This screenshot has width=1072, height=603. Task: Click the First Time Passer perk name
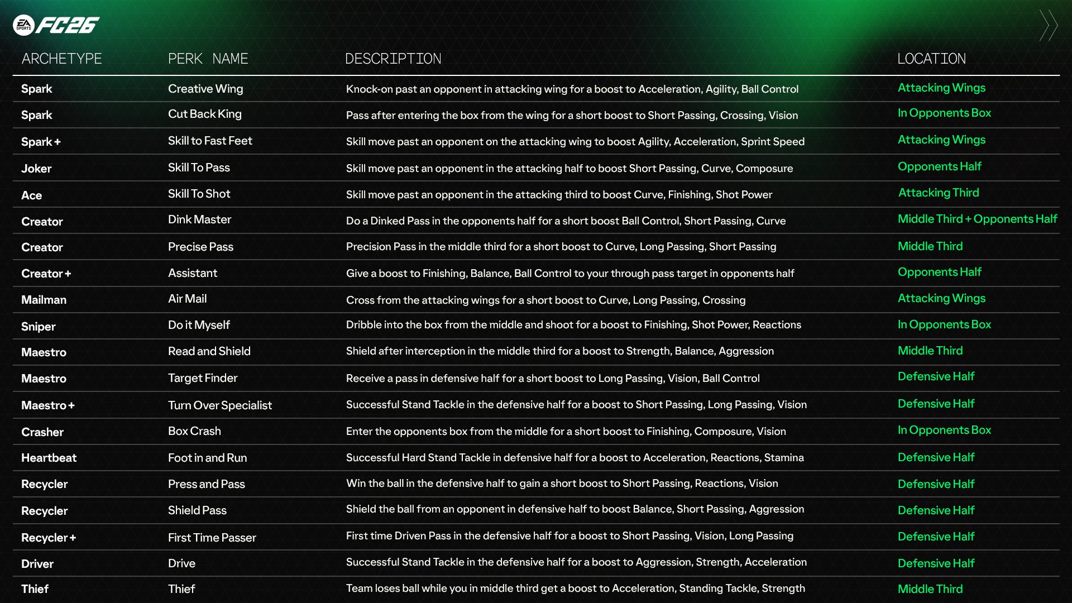pos(212,538)
